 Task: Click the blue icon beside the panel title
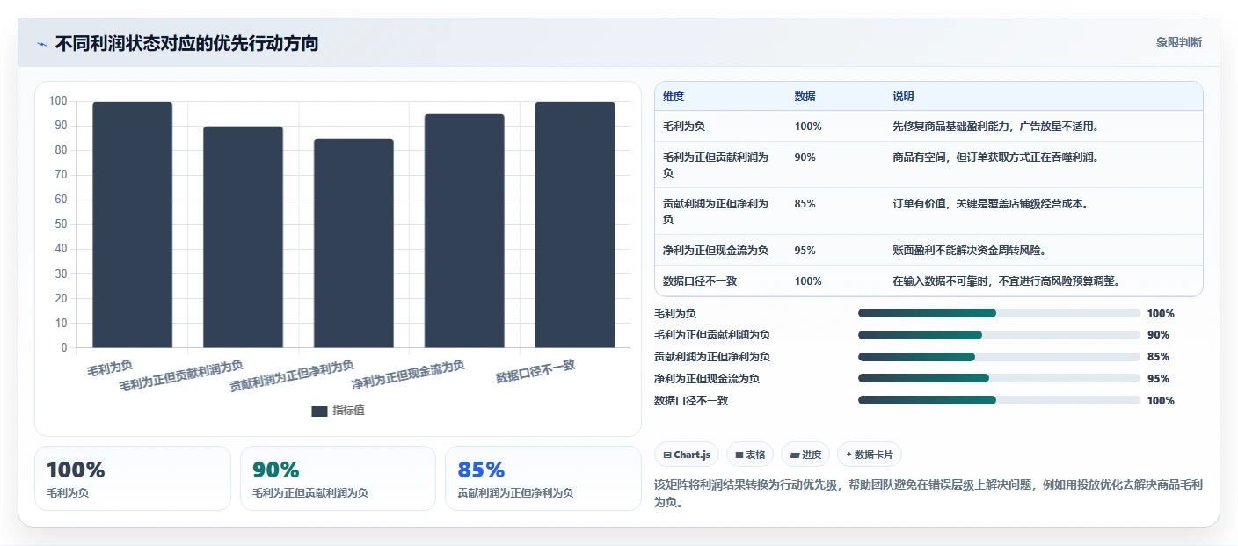[x=41, y=44]
